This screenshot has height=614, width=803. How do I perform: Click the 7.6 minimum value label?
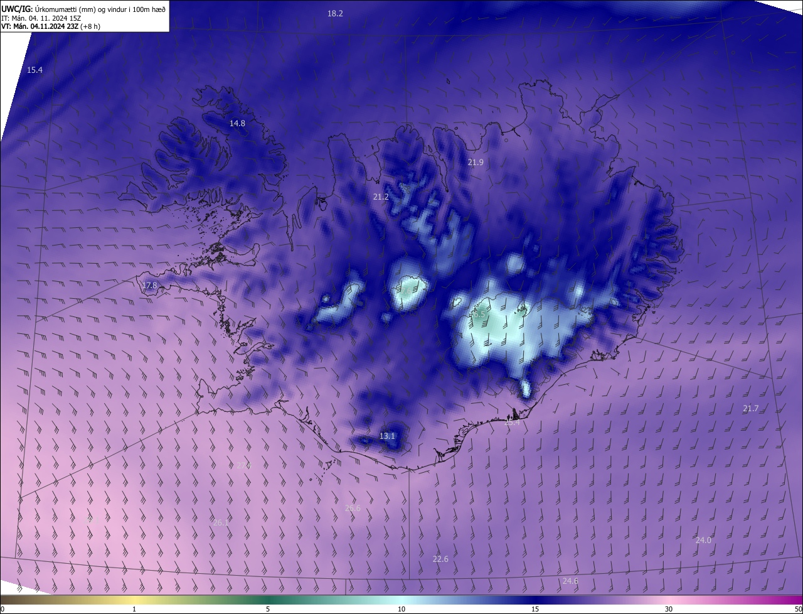tap(407, 291)
